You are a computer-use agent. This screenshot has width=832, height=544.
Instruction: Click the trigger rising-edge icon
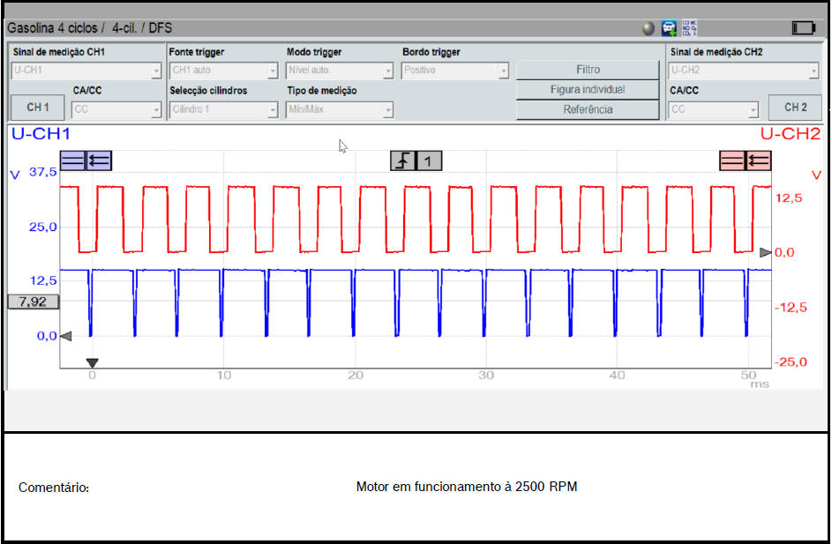pos(403,160)
